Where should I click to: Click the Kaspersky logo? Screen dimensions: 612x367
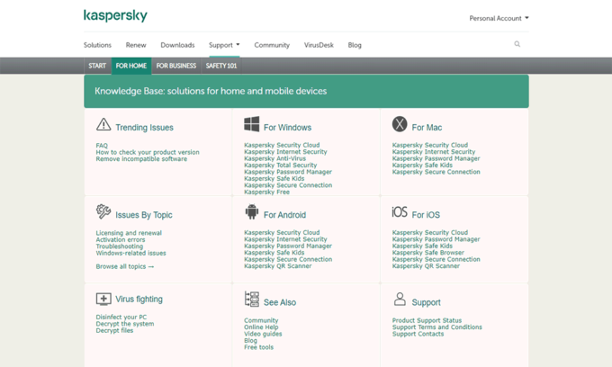pyautogui.click(x=115, y=15)
